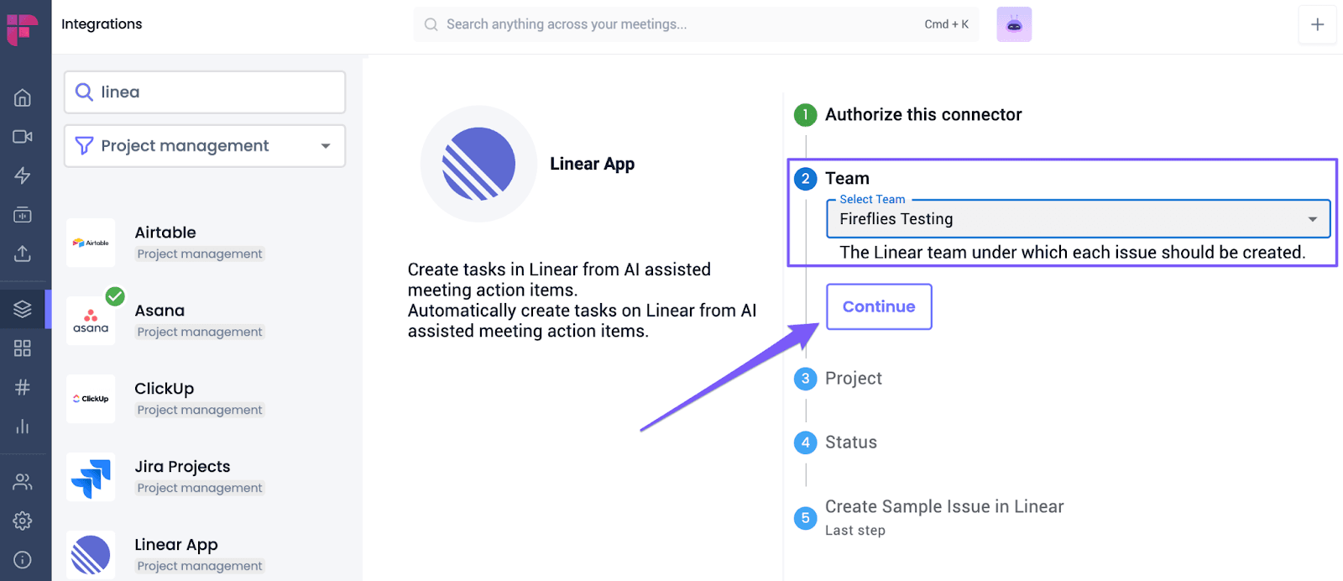Select the Linear App name in the integrations list

[176, 545]
